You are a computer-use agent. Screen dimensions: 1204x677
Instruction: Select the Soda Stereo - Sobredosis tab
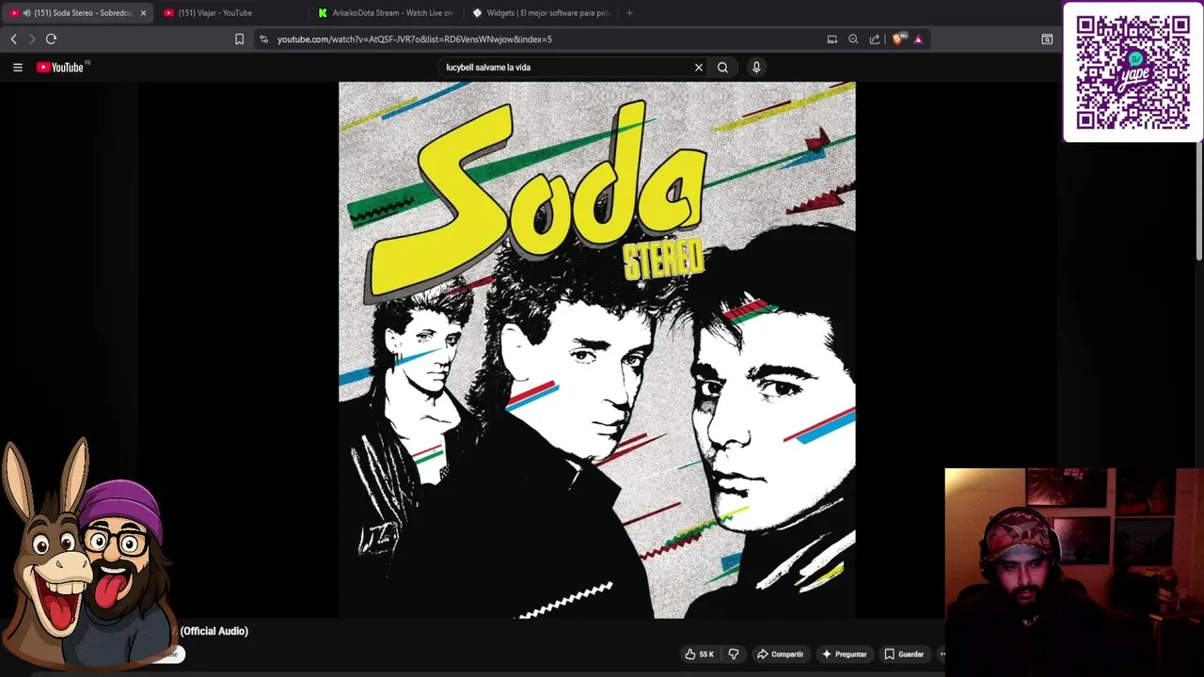77,13
